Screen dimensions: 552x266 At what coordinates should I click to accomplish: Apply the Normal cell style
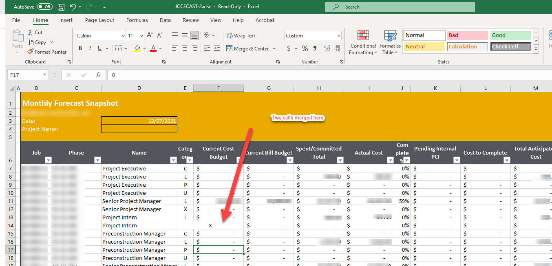pos(424,35)
